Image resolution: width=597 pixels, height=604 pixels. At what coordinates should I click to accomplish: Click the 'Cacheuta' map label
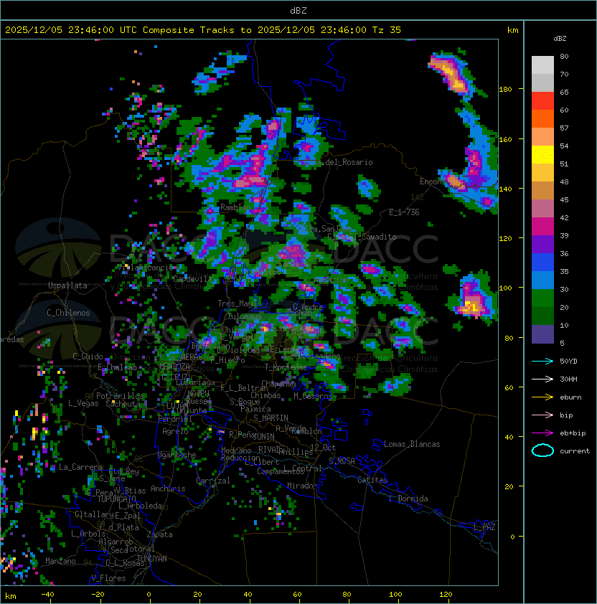(123, 404)
